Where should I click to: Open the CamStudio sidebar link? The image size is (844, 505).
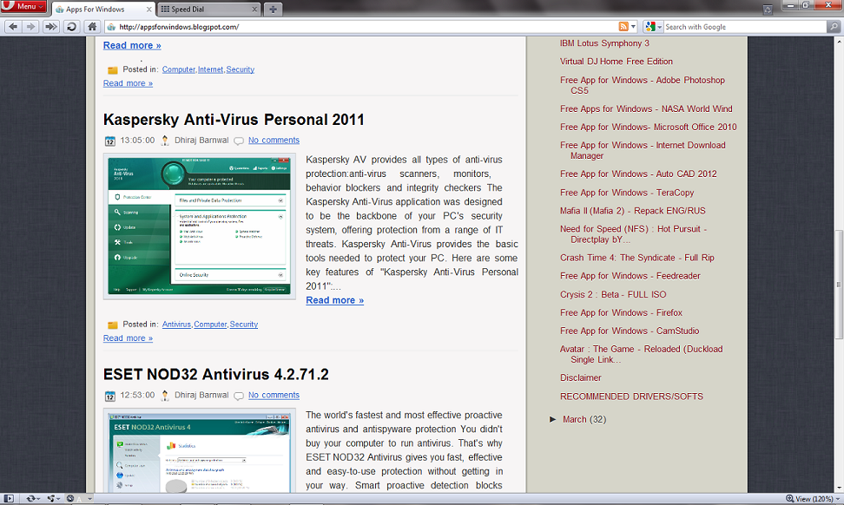click(630, 331)
